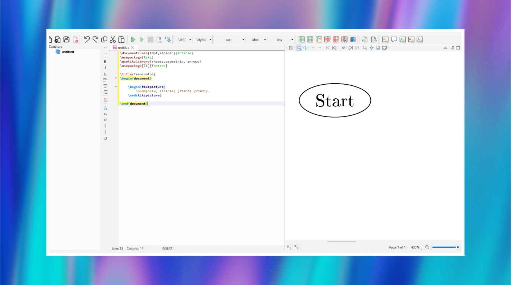Apply bold formatting
Viewport: 511px width, 285px height.
(x=105, y=62)
